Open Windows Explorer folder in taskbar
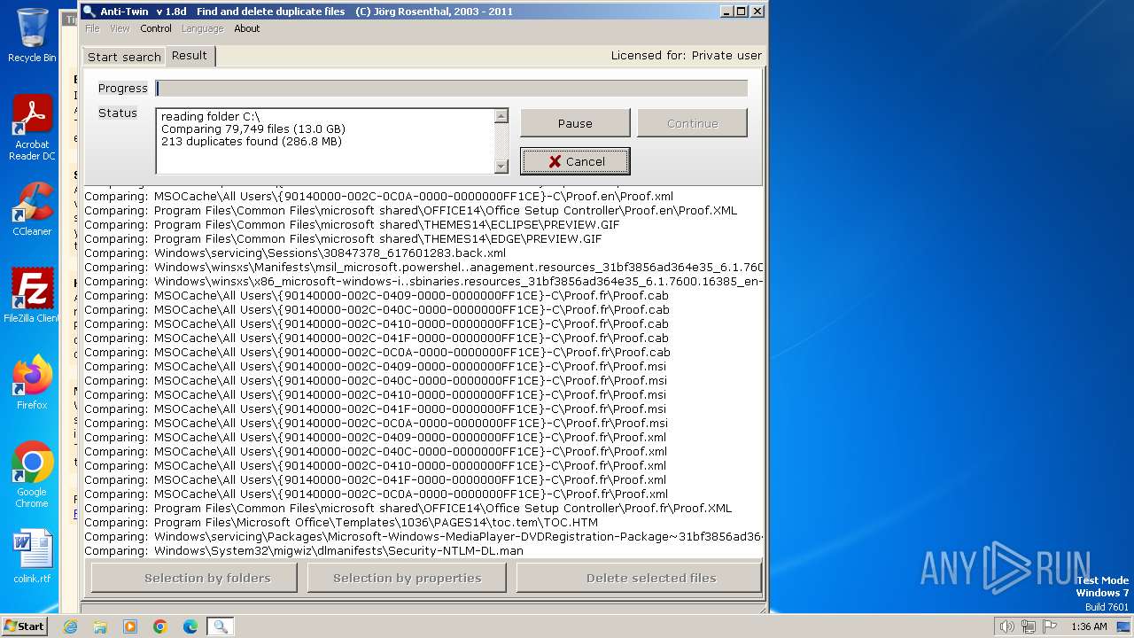Viewport: 1134px width, 638px height. [x=100, y=626]
